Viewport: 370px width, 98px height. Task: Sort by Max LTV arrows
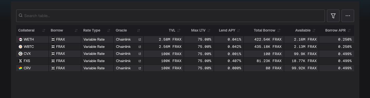(209, 31)
